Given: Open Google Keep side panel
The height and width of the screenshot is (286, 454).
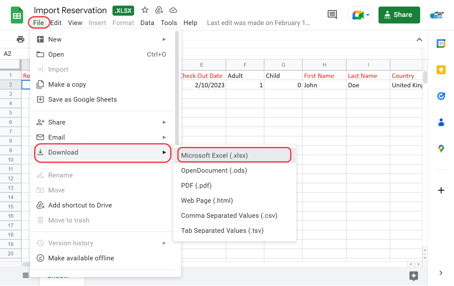Looking at the screenshot, I should pos(441,69).
